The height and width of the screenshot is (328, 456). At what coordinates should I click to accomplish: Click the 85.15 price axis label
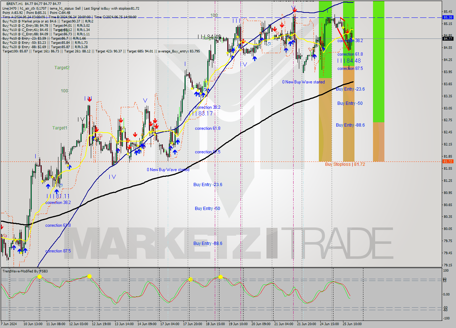pyautogui.click(x=448, y=24)
